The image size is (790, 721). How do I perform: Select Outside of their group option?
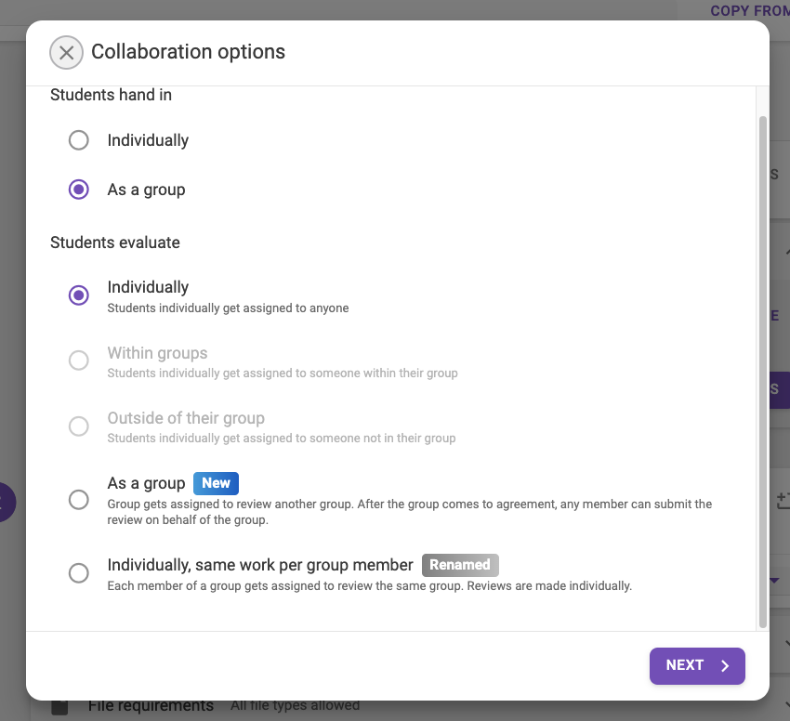coord(79,426)
